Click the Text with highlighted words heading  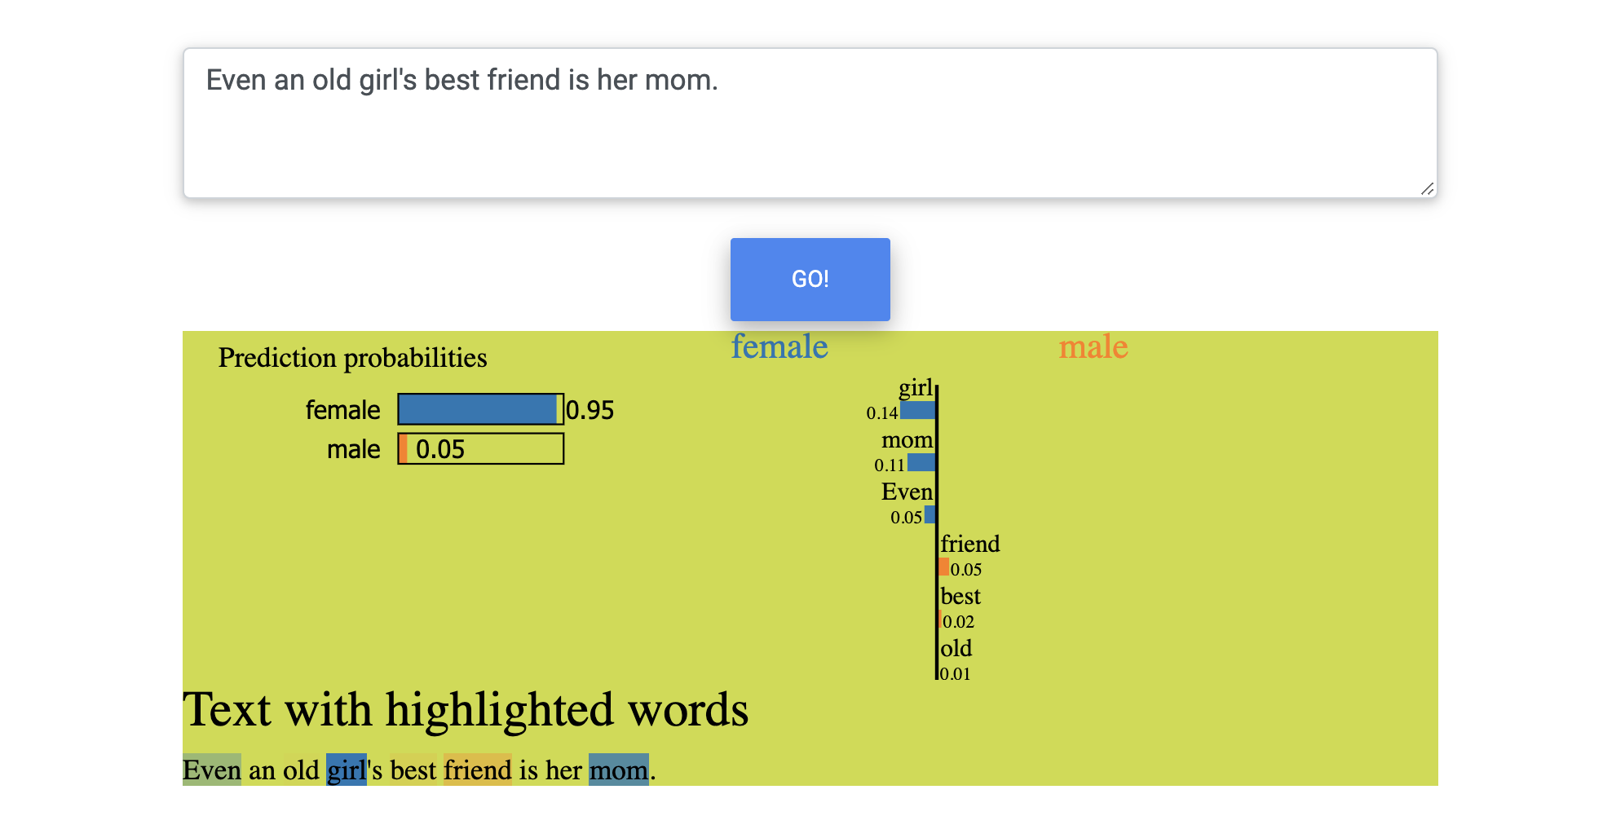click(x=465, y=709)
